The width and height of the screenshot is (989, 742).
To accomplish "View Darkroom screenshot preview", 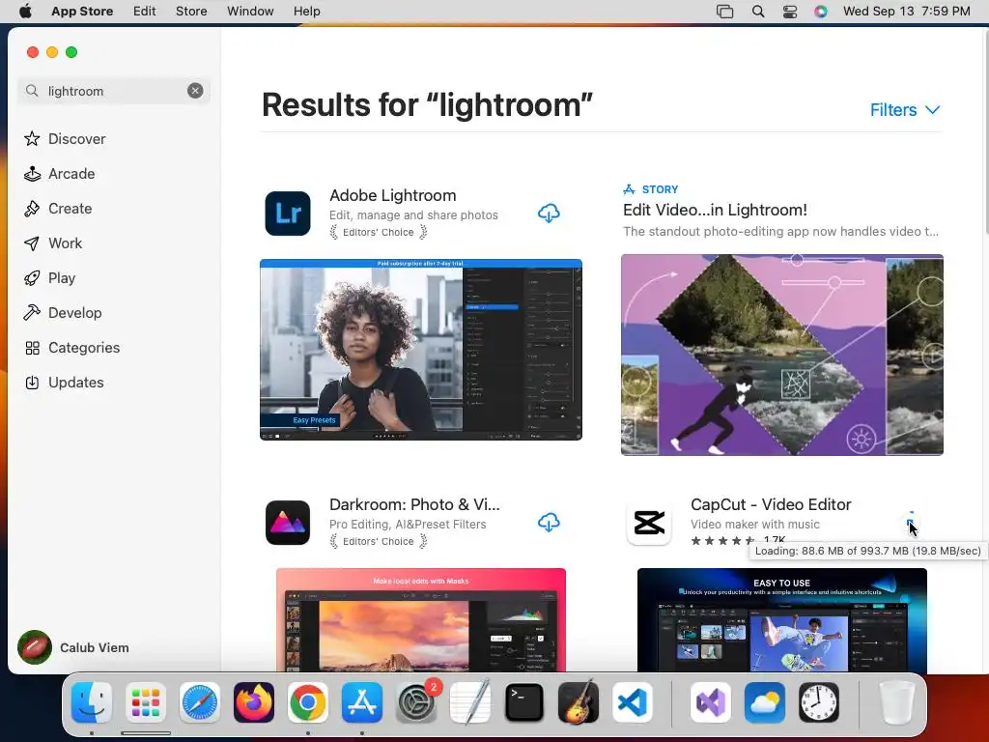I will click(x=421, y=619).
